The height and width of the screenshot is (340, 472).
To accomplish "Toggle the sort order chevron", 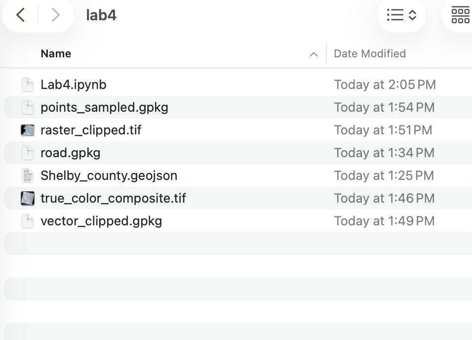I will 314,54.
